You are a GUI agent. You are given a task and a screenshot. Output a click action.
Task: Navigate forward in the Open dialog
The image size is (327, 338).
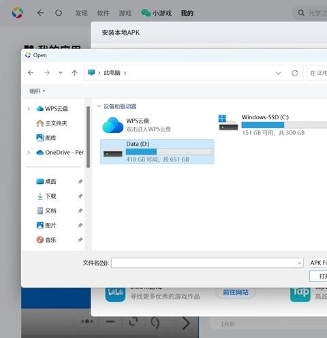[x=47, y=73]
